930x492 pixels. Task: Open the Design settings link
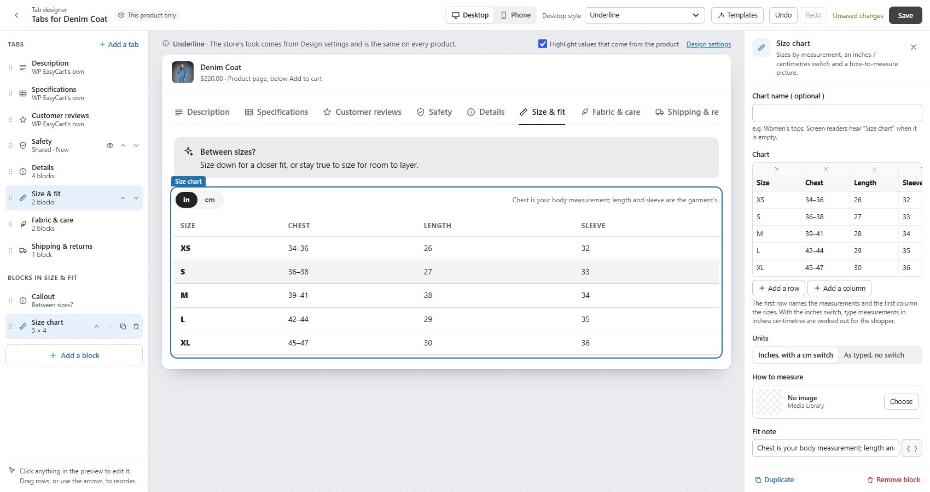point(708,44)
